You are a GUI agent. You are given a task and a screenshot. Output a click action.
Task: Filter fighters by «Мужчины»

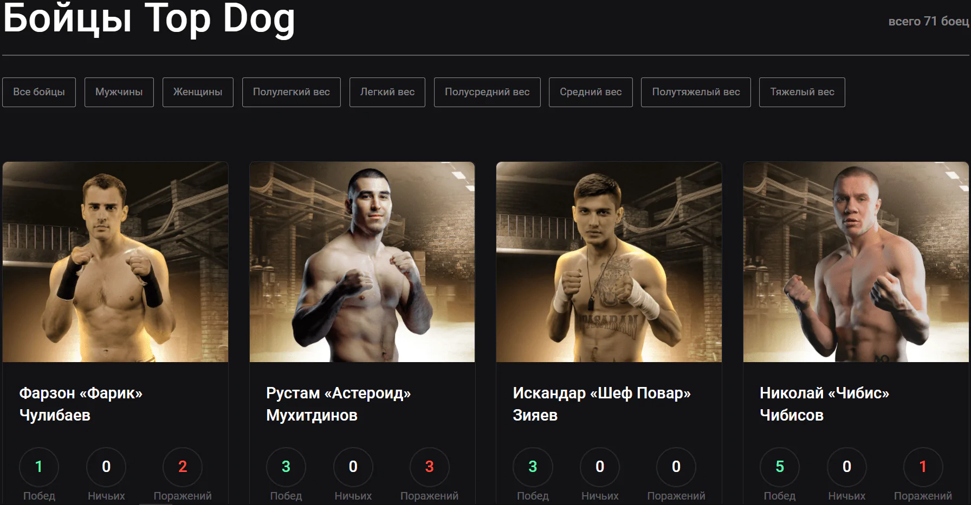tap(119, 92)
